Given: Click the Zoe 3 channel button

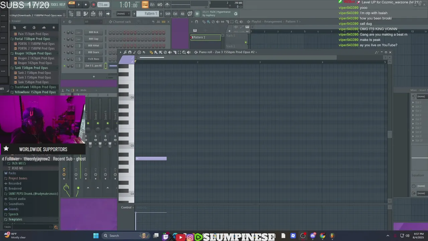Looking at the screenshot, I should tap(94, 66).
